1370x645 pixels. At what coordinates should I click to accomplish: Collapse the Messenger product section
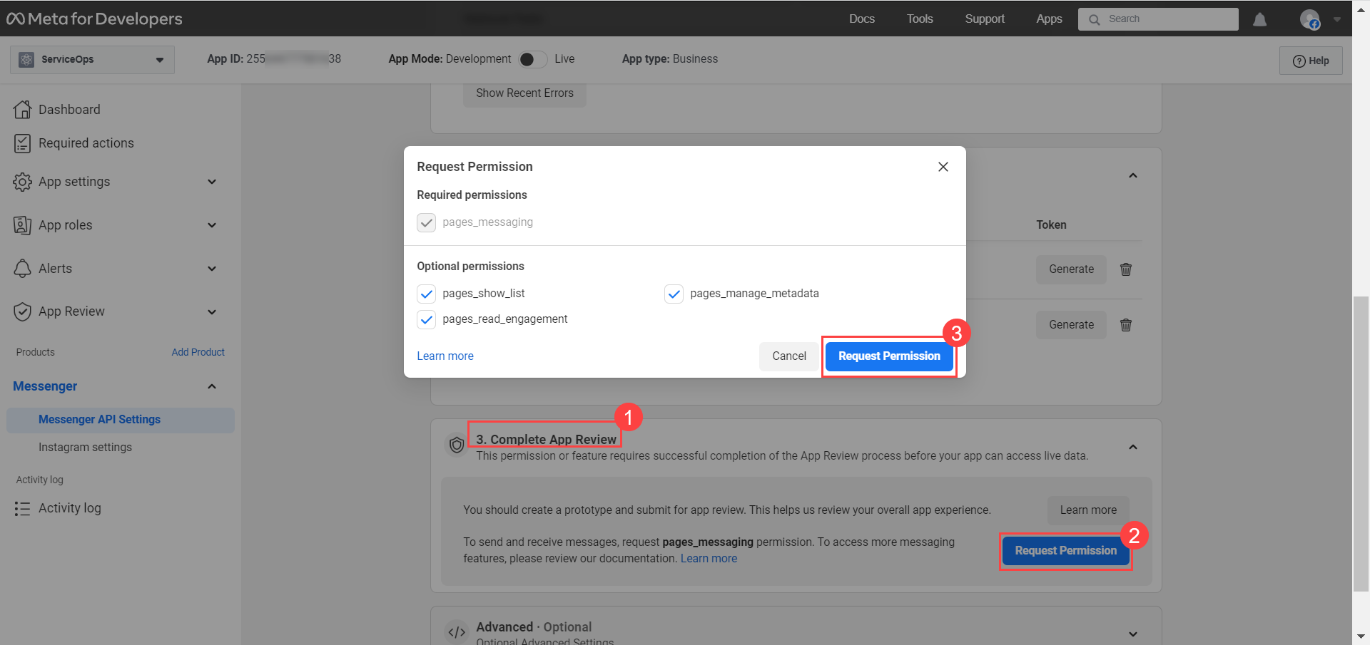[x=211, y=386]
